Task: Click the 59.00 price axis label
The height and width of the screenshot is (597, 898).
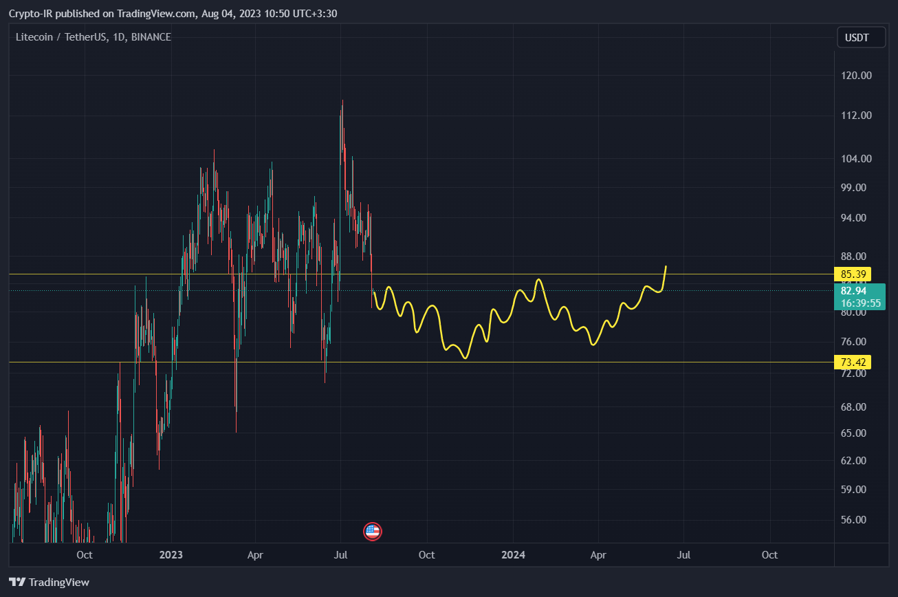Action: click(x=854, y=489)
